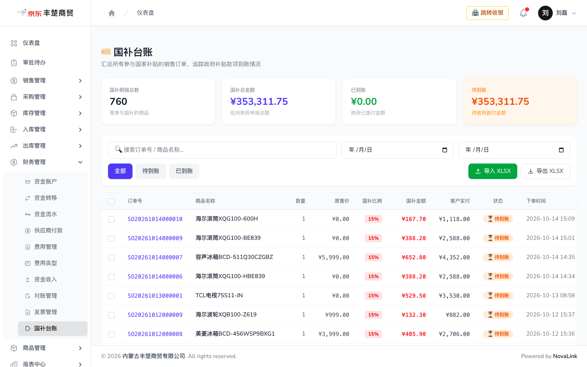Click the 入库管理 icon in sidebar
The image size is (587, 367).
click(x=14, y=130)
